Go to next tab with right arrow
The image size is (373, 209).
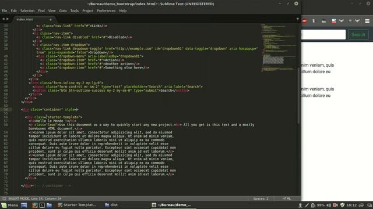pyautogui.click(x=8, y=19)
